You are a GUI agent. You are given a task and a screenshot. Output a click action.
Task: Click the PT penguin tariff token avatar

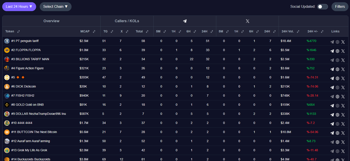point(7,41)
